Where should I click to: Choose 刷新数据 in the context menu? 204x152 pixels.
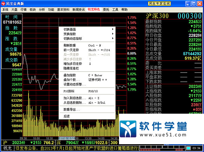[x=87, y=45]
